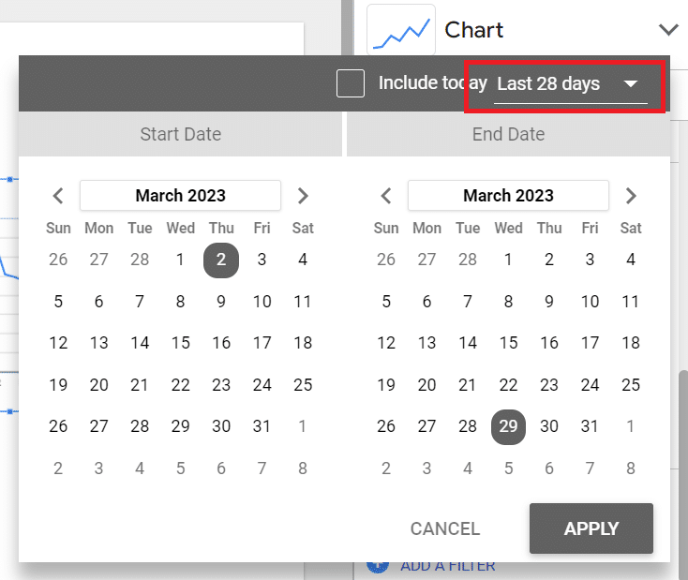This screenshot has width=688, height=580.
Task: Click the Chart type line icon
Action: coord(401,30)
